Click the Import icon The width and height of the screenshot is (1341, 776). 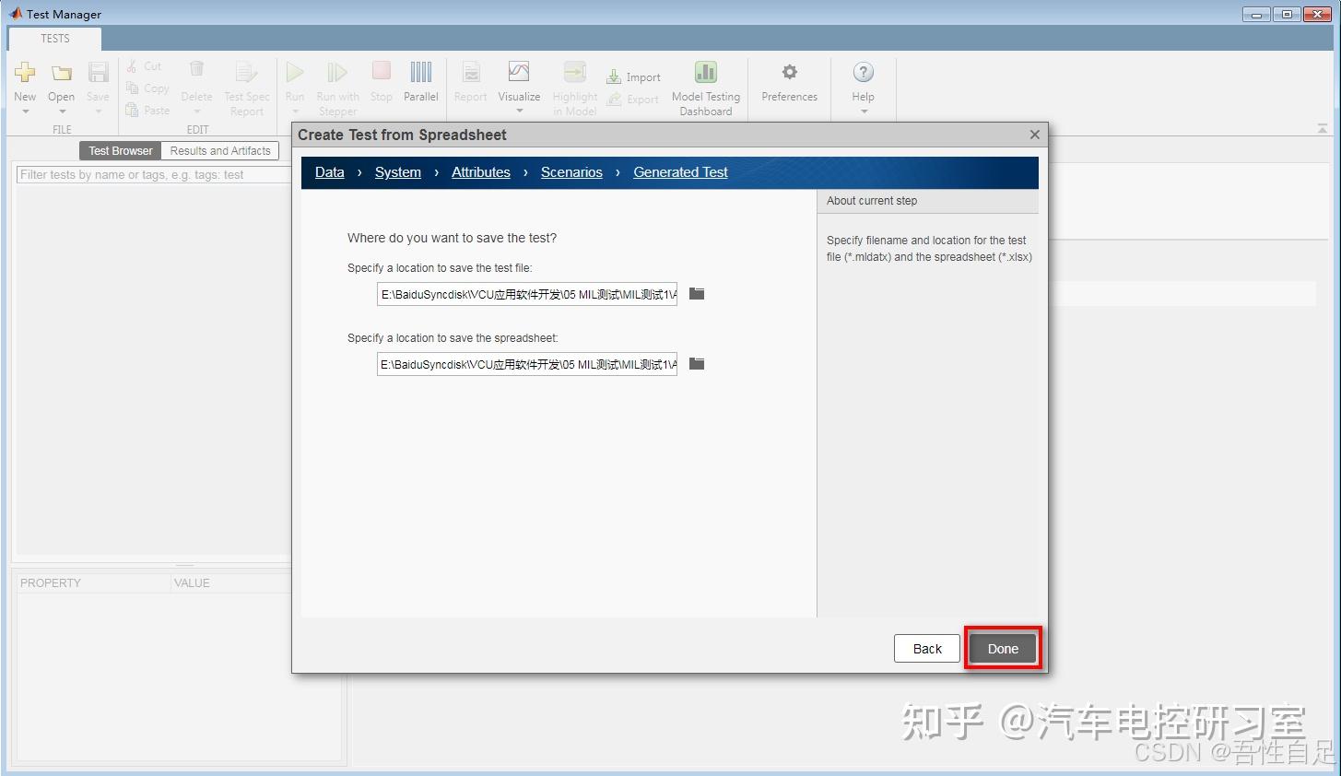pyautogui.click(x=633, y=76)
